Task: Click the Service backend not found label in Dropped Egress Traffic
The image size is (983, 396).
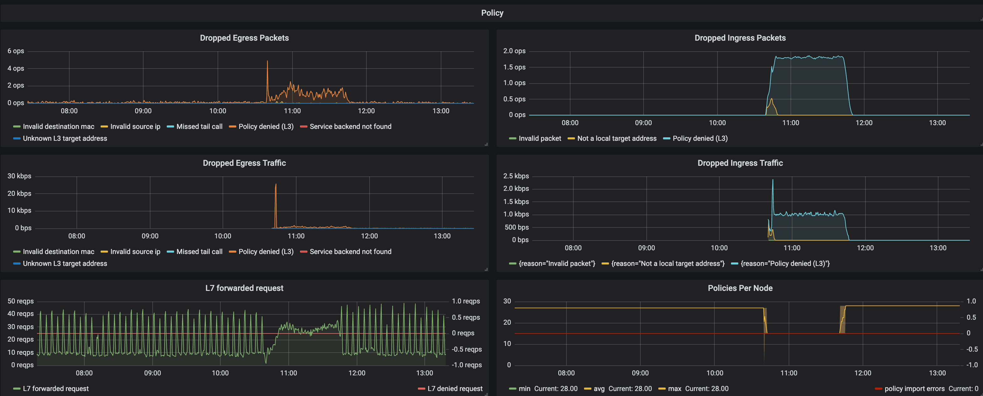Action: pos(350,252)
